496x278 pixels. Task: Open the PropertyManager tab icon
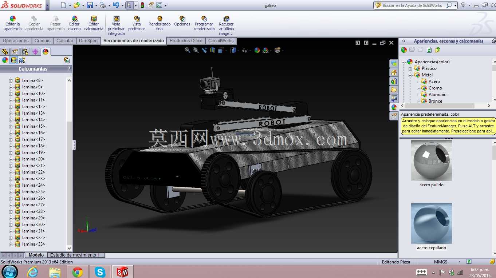click(15, 52)
